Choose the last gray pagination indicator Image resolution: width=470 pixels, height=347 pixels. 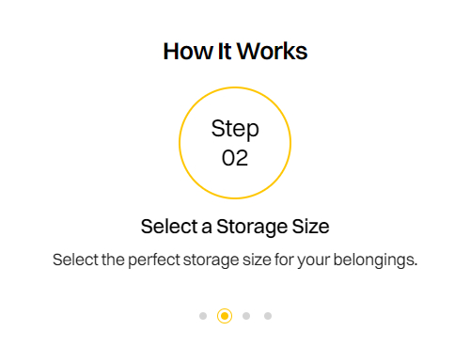[268, 316]
